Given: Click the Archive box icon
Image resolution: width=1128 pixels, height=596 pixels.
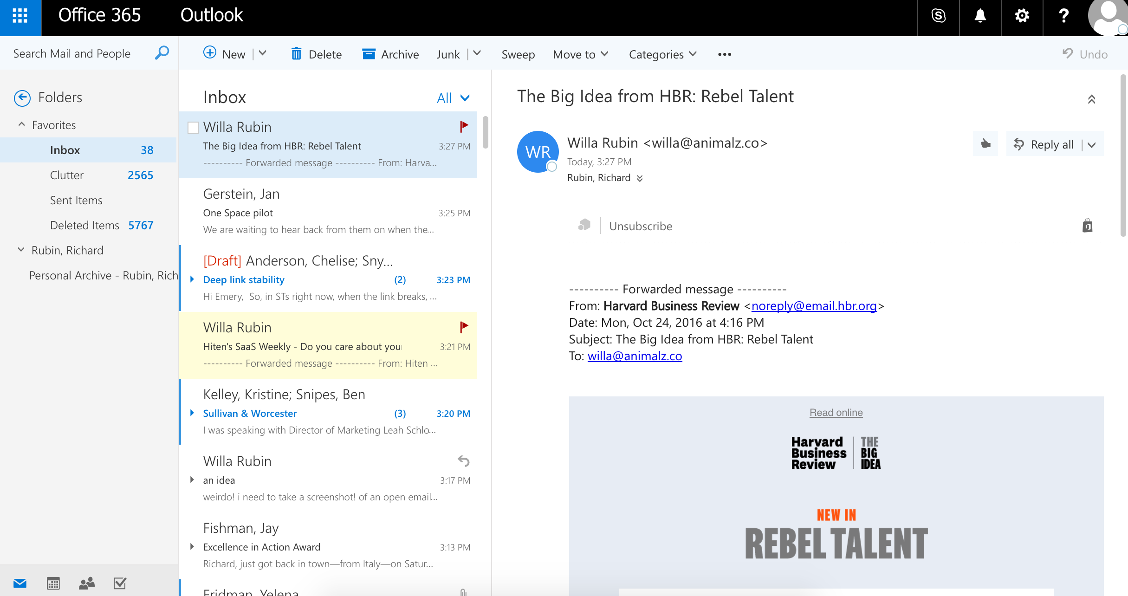Looking at the screenshot, I should click(369, 54).
